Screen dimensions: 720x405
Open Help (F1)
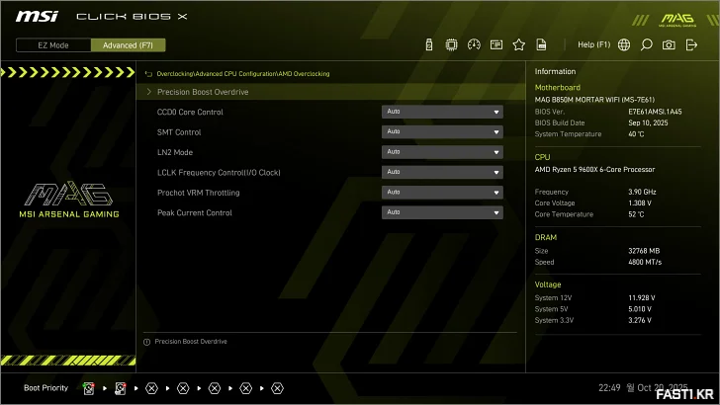(x=593, y=44)
